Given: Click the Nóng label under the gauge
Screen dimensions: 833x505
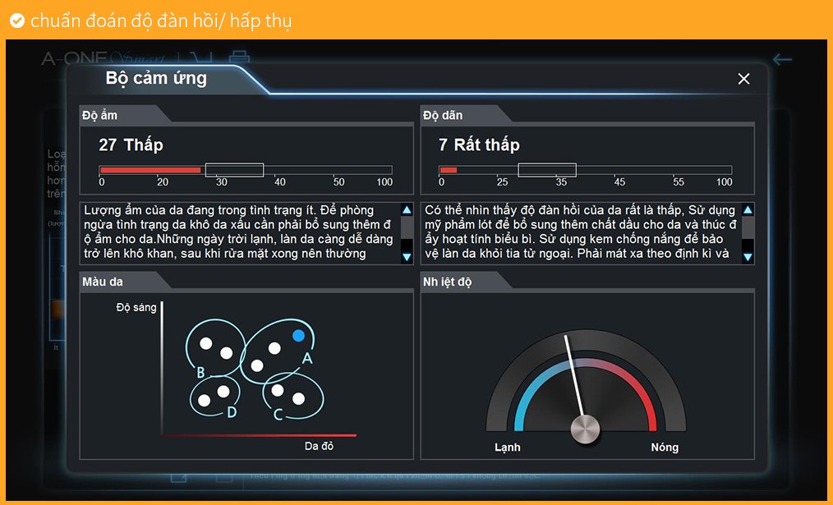Looking at the screenshot, I should click(x=665, y=447).
